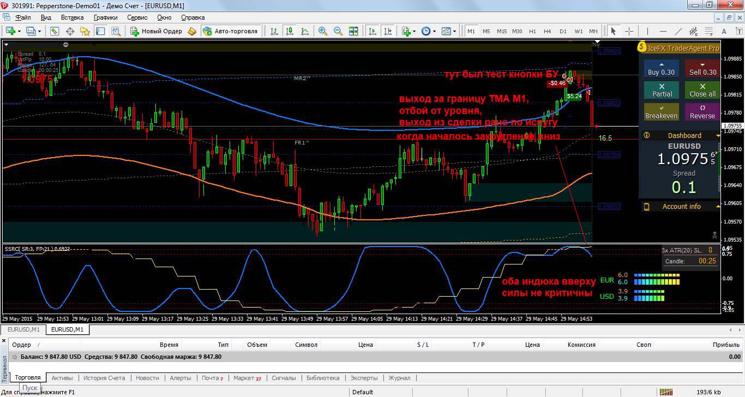
Task: Open the Navigator folder-star icon
Action: pyautogui.click(x=85, y=31)
